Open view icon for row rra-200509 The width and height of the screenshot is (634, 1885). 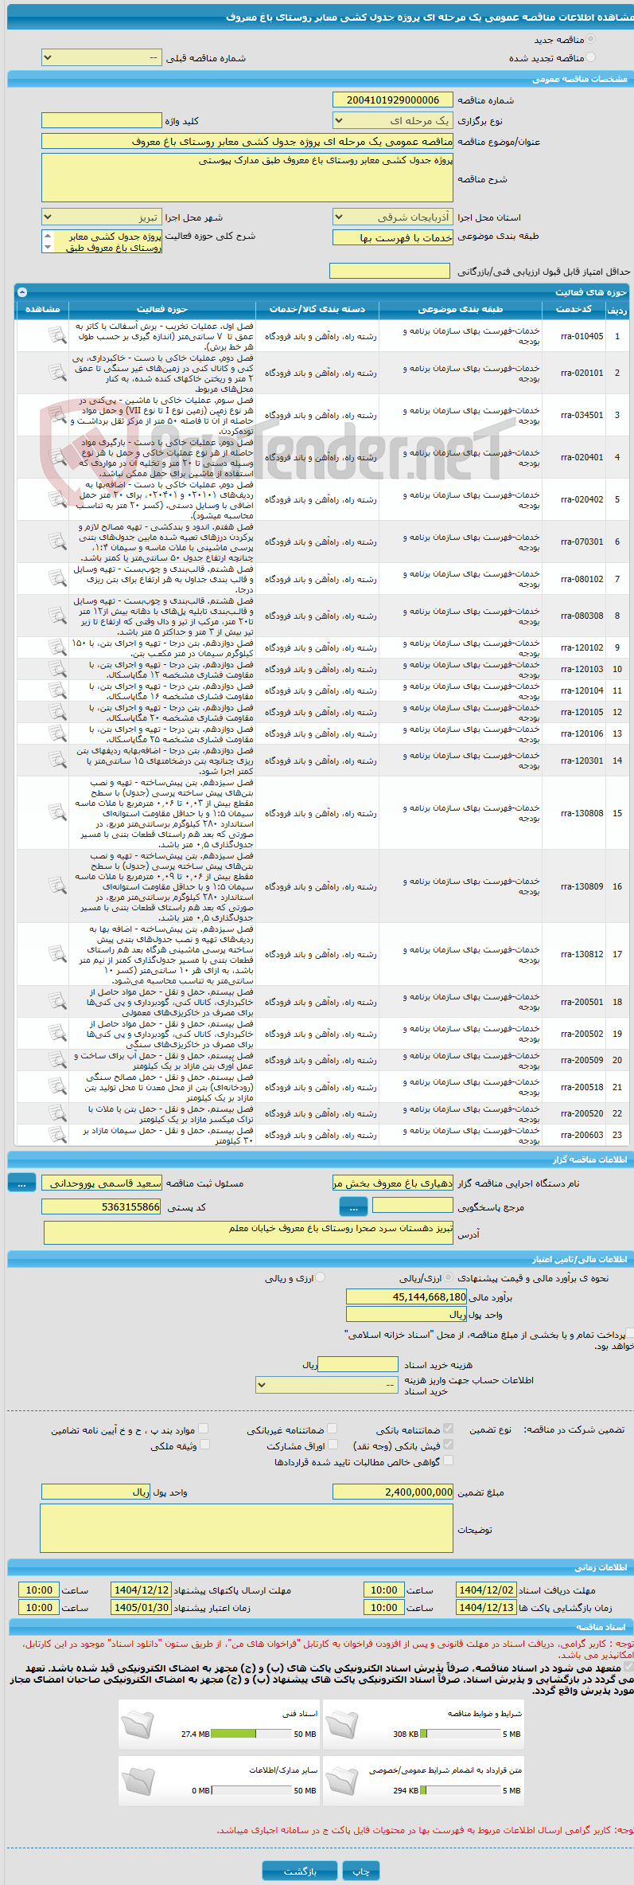(56, 1060)
